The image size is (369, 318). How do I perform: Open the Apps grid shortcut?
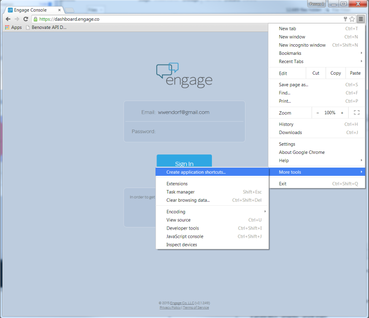click(13, 27)
